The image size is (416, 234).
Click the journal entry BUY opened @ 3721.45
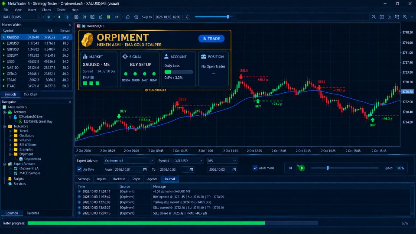pyautogui.click(x=188, y=197)
